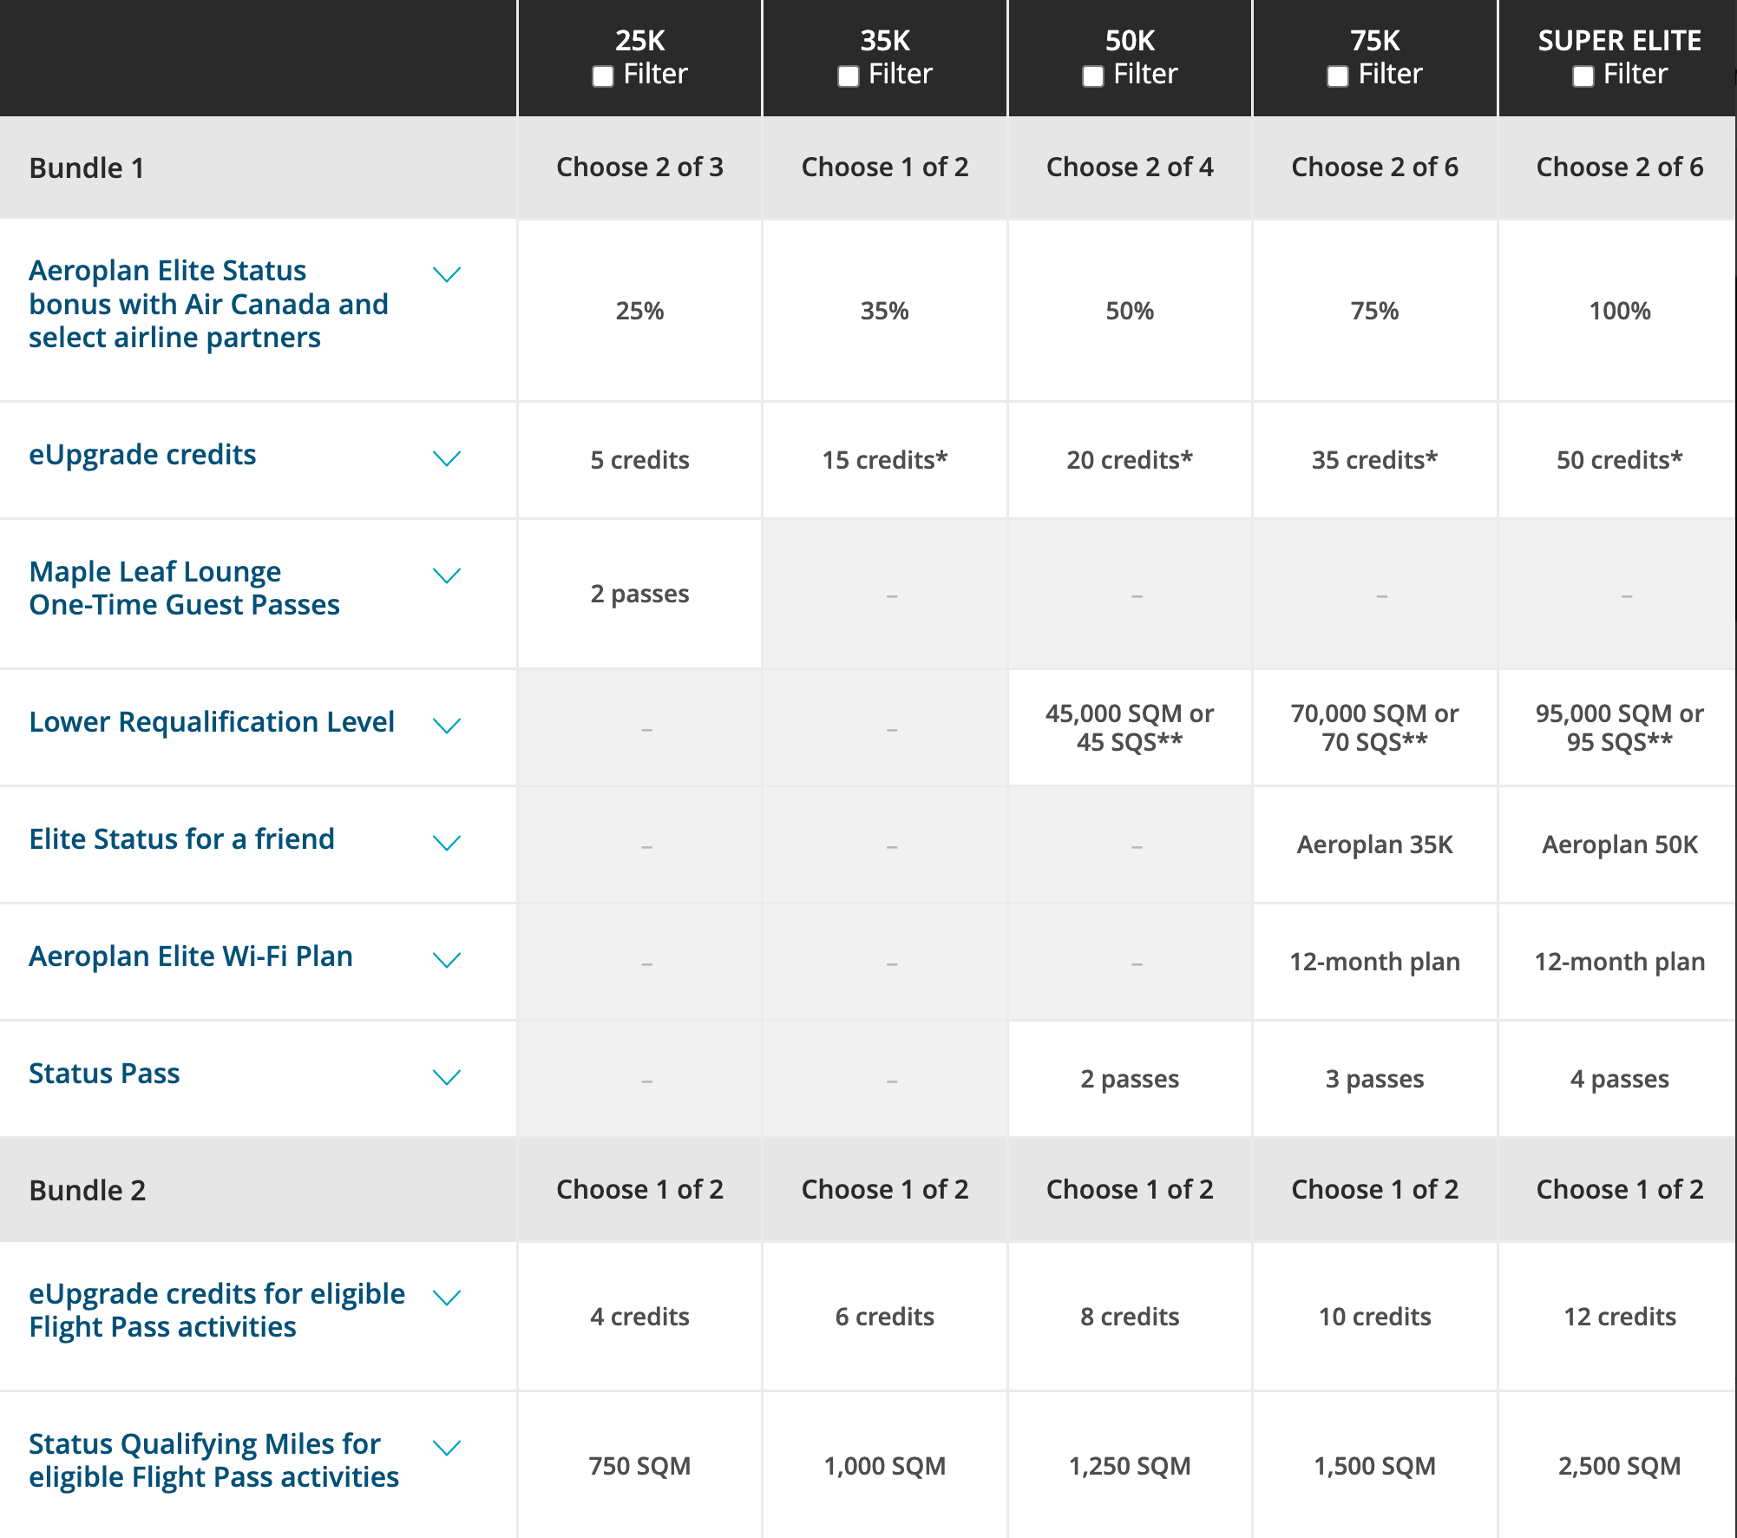Expand Aeroplan Elite Wi-Fi Plan chevron

pyautogui.click(x=447, y=960)
